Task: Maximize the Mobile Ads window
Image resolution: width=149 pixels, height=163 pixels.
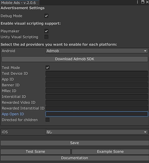Action: (143, 2)
